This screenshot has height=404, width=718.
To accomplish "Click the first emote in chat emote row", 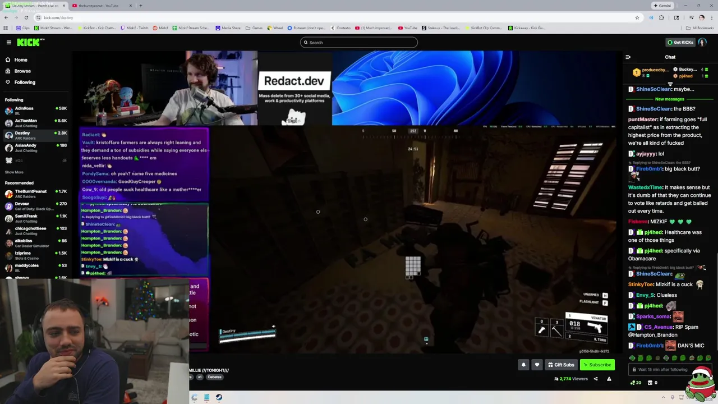I will 632,358.
